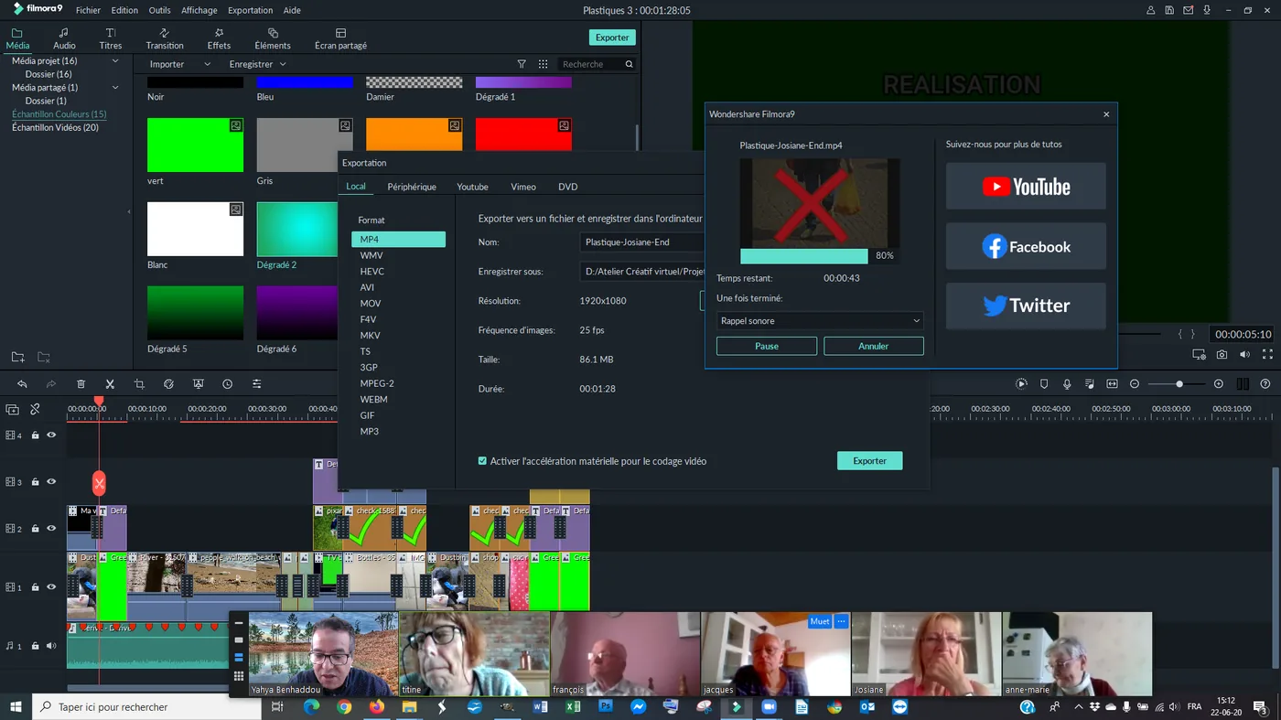Viewport: 1281px width, 720px height.
Task: Create a new folder in the media panel
Action: 17,357
